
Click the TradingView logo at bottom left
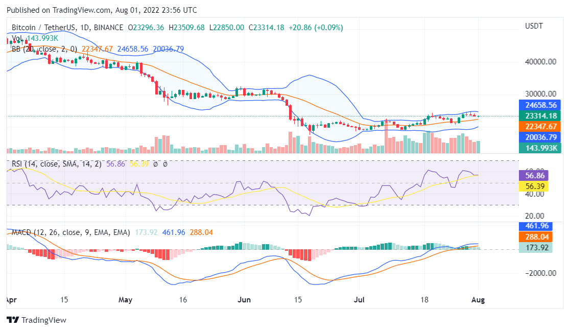click(36, 320)
